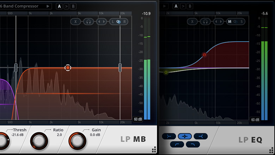Select the bell filter shape in LP EQ

184,136
